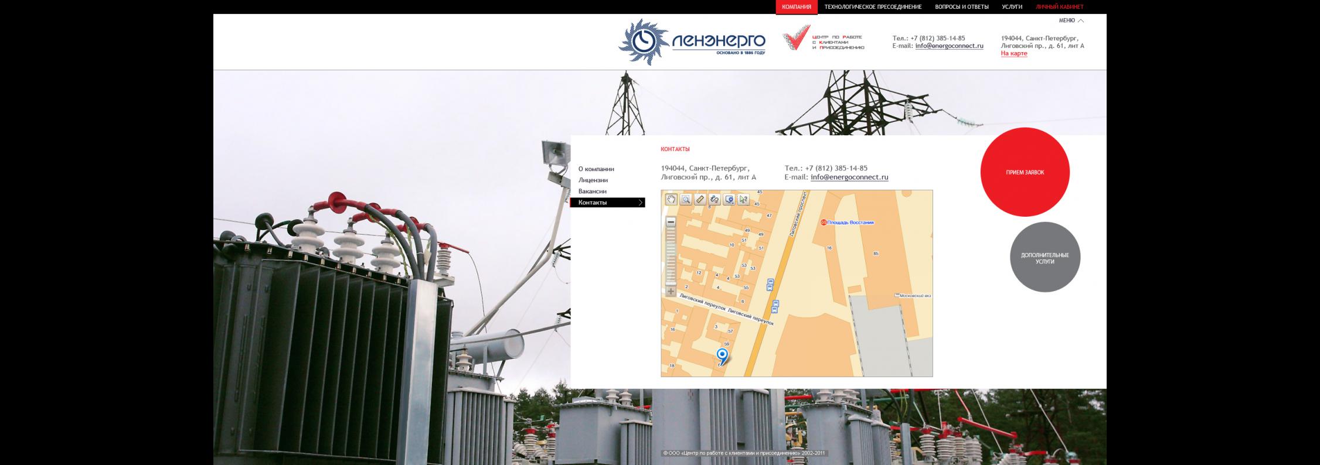Go to Личный кабинет
Screen dimensions: 1320x465
1059,7
